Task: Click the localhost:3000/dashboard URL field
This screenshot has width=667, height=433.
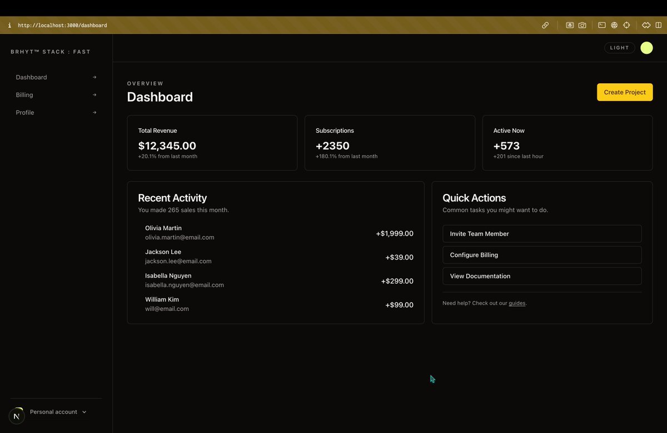Action: point(62,26)
